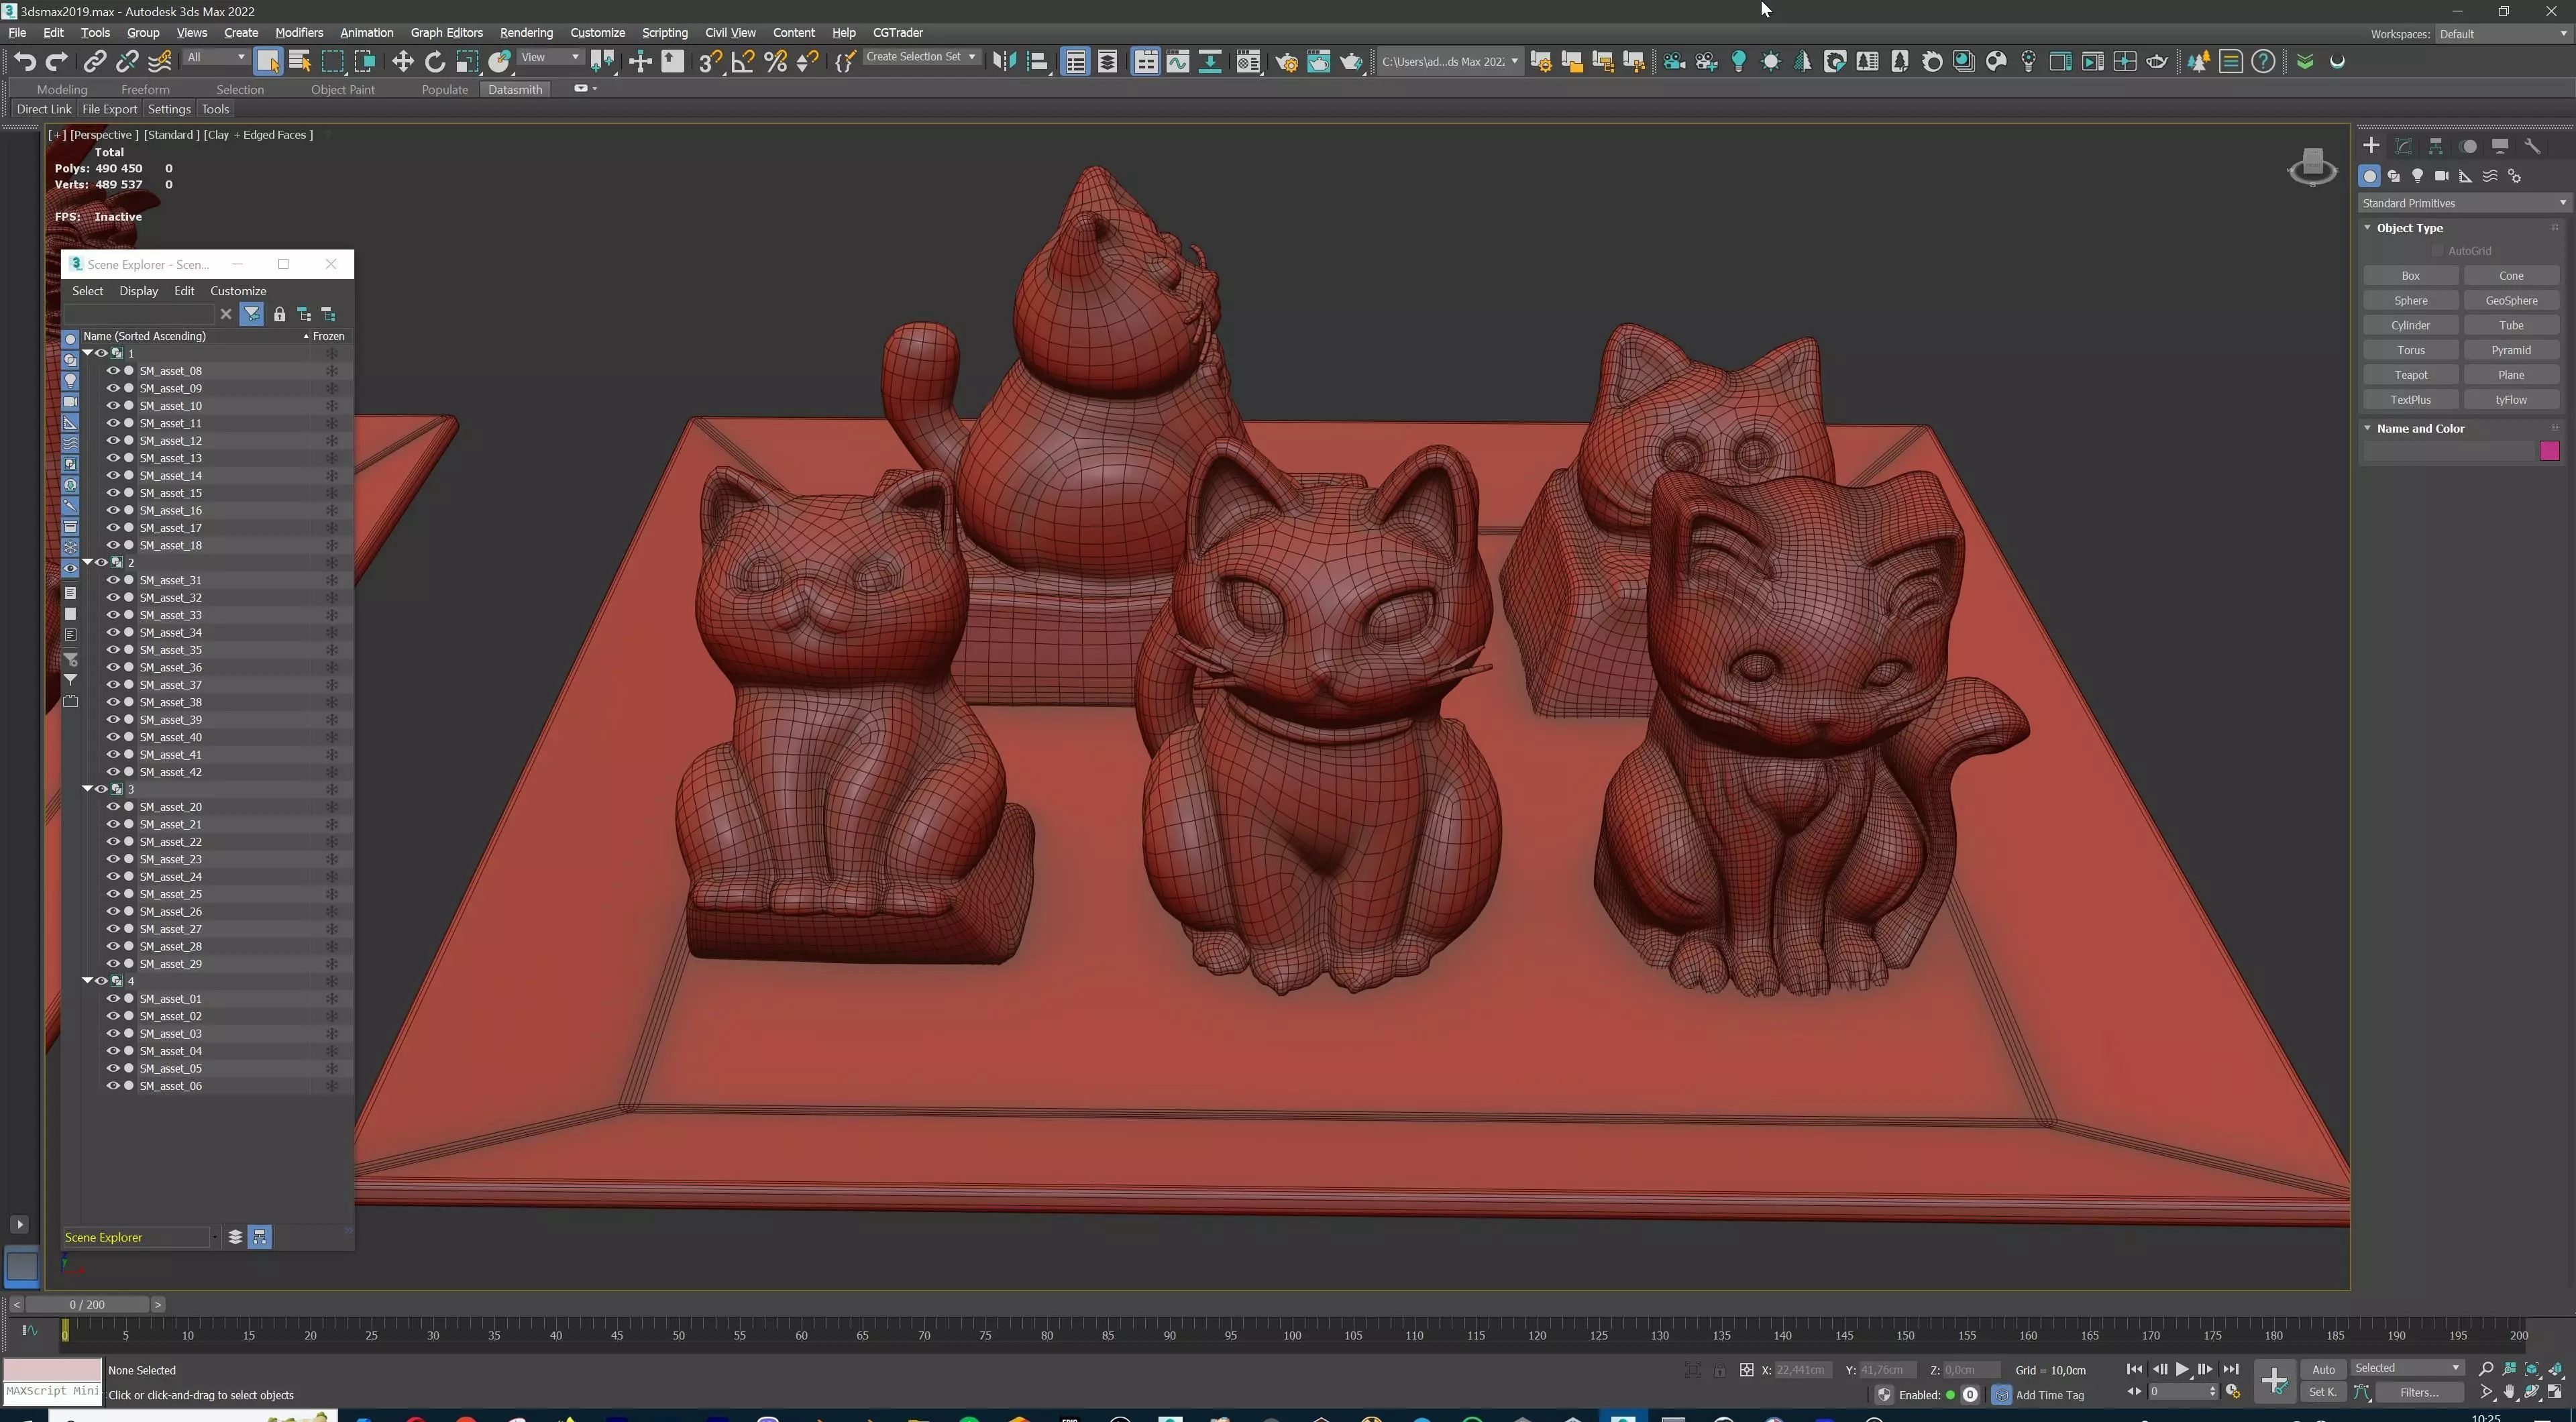
Task: Select the Move transform tool
Action: click(402, 62)
